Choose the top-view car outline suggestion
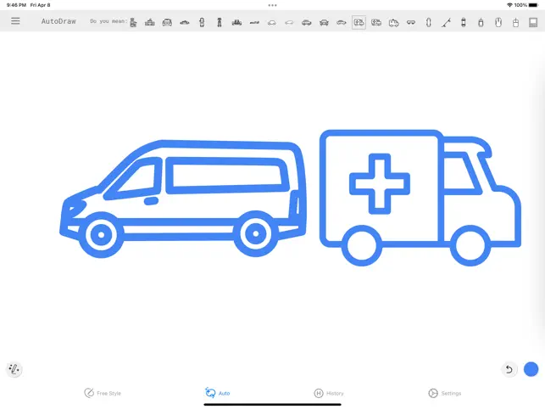This screenshot has height=409, width=545. click(x=202, y=23)
